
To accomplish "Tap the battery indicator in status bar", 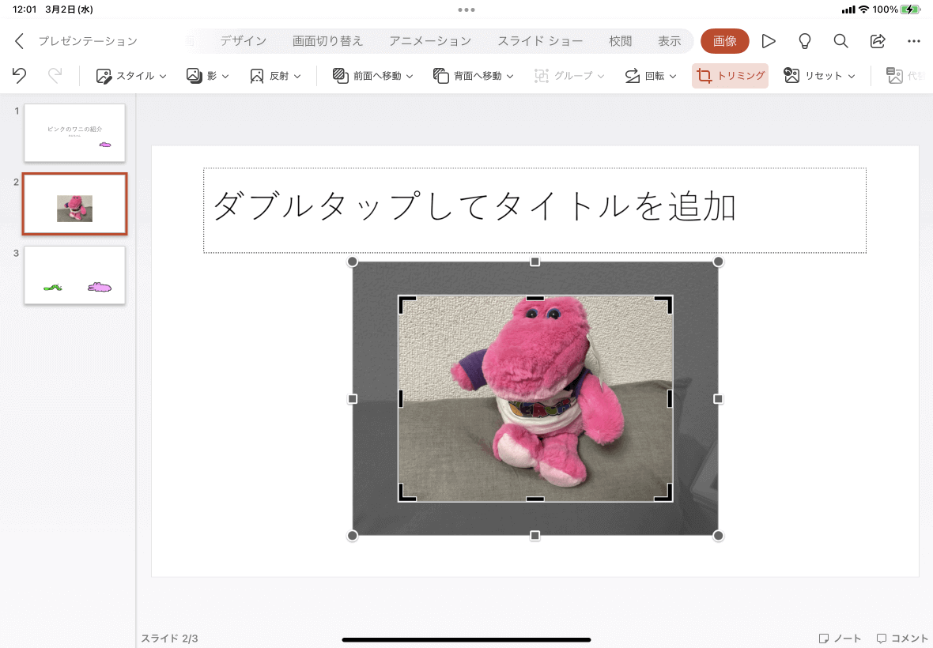I will (910, 9).
